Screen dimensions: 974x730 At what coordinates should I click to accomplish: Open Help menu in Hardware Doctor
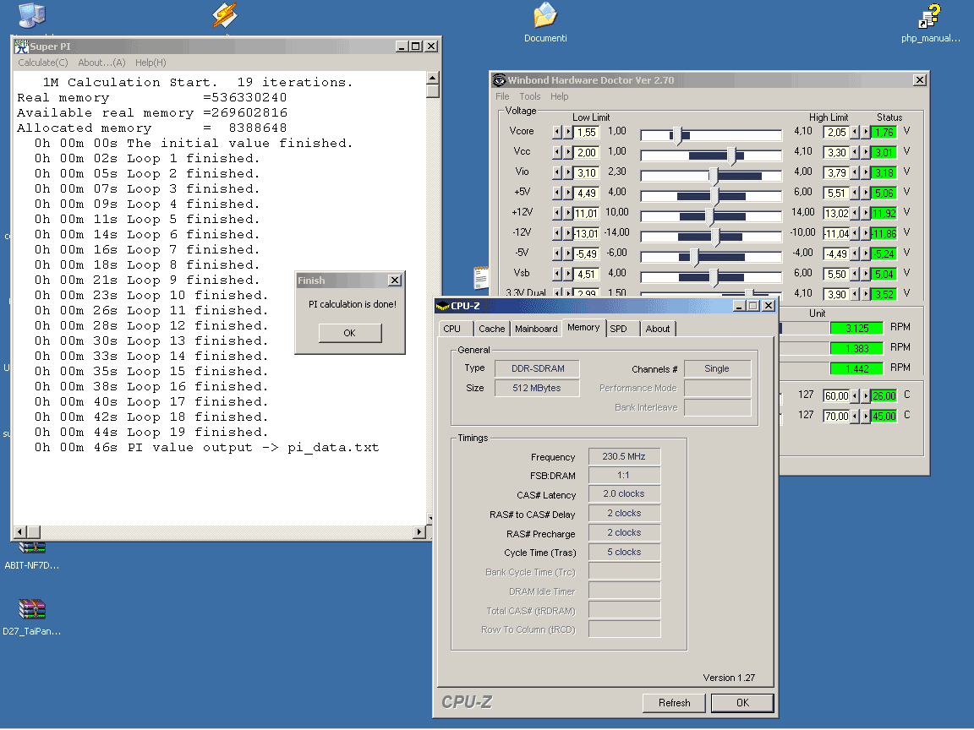pyautogui.click(x=559, y=96)
